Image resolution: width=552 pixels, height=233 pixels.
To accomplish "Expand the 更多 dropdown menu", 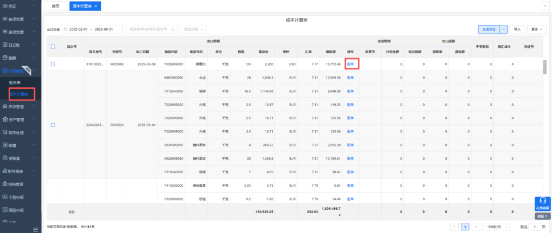I will 536,29.
